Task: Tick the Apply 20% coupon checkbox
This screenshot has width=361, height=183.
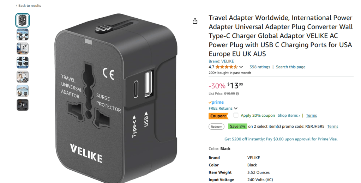Action: 236,115
